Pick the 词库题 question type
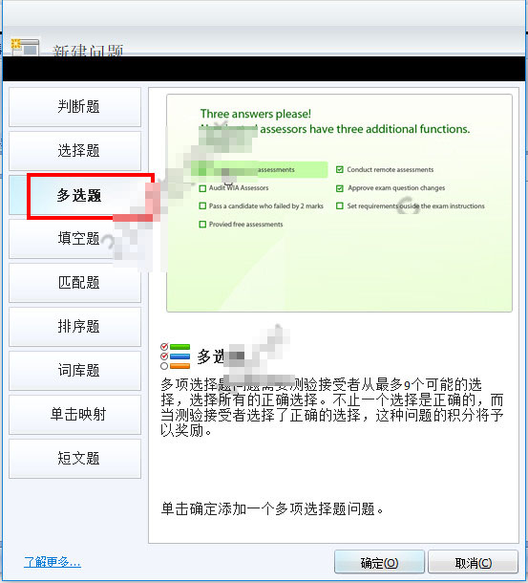 coord(74,370)
